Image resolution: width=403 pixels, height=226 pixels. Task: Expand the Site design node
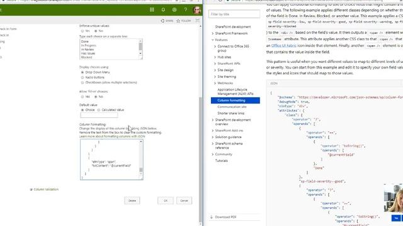[x=215, y=70]
